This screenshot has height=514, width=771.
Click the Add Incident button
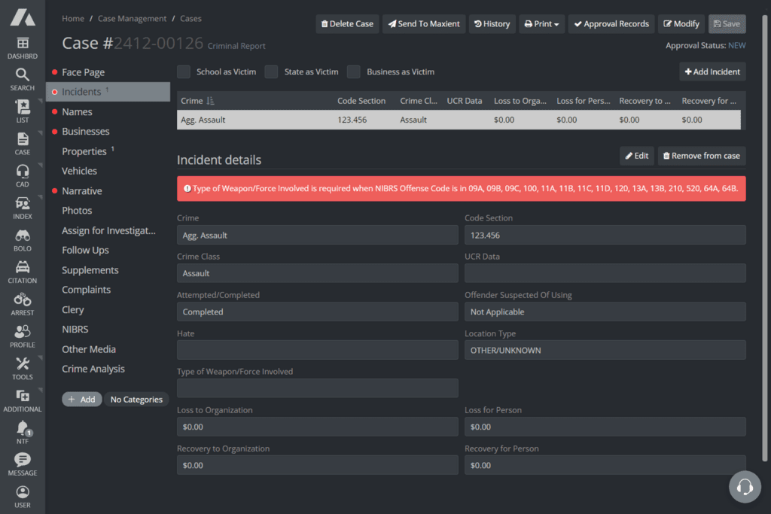pyautogui.click(x=712, y=71)
